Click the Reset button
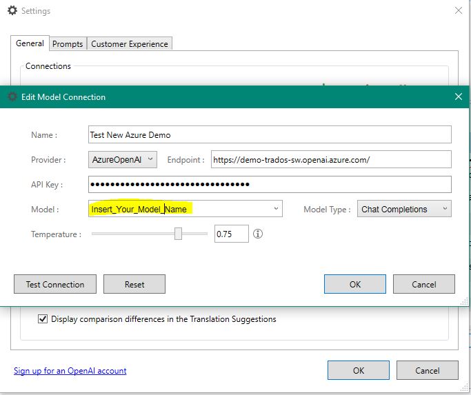Image resolution: width=471 pixels, height=395 pixels. click(x=134, y=284)
